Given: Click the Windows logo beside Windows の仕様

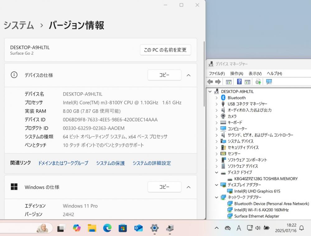Looking at the screenshot, I should pos(14,187).
